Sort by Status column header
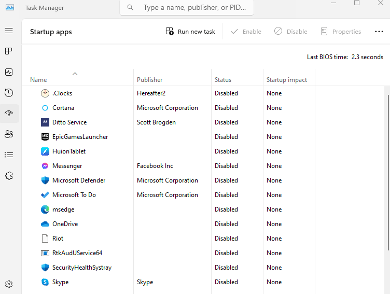 pyautogui.click(x=223, y=80)
